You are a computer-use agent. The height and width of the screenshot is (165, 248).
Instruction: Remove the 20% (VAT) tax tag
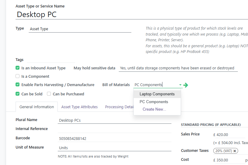tap(235, 151)
